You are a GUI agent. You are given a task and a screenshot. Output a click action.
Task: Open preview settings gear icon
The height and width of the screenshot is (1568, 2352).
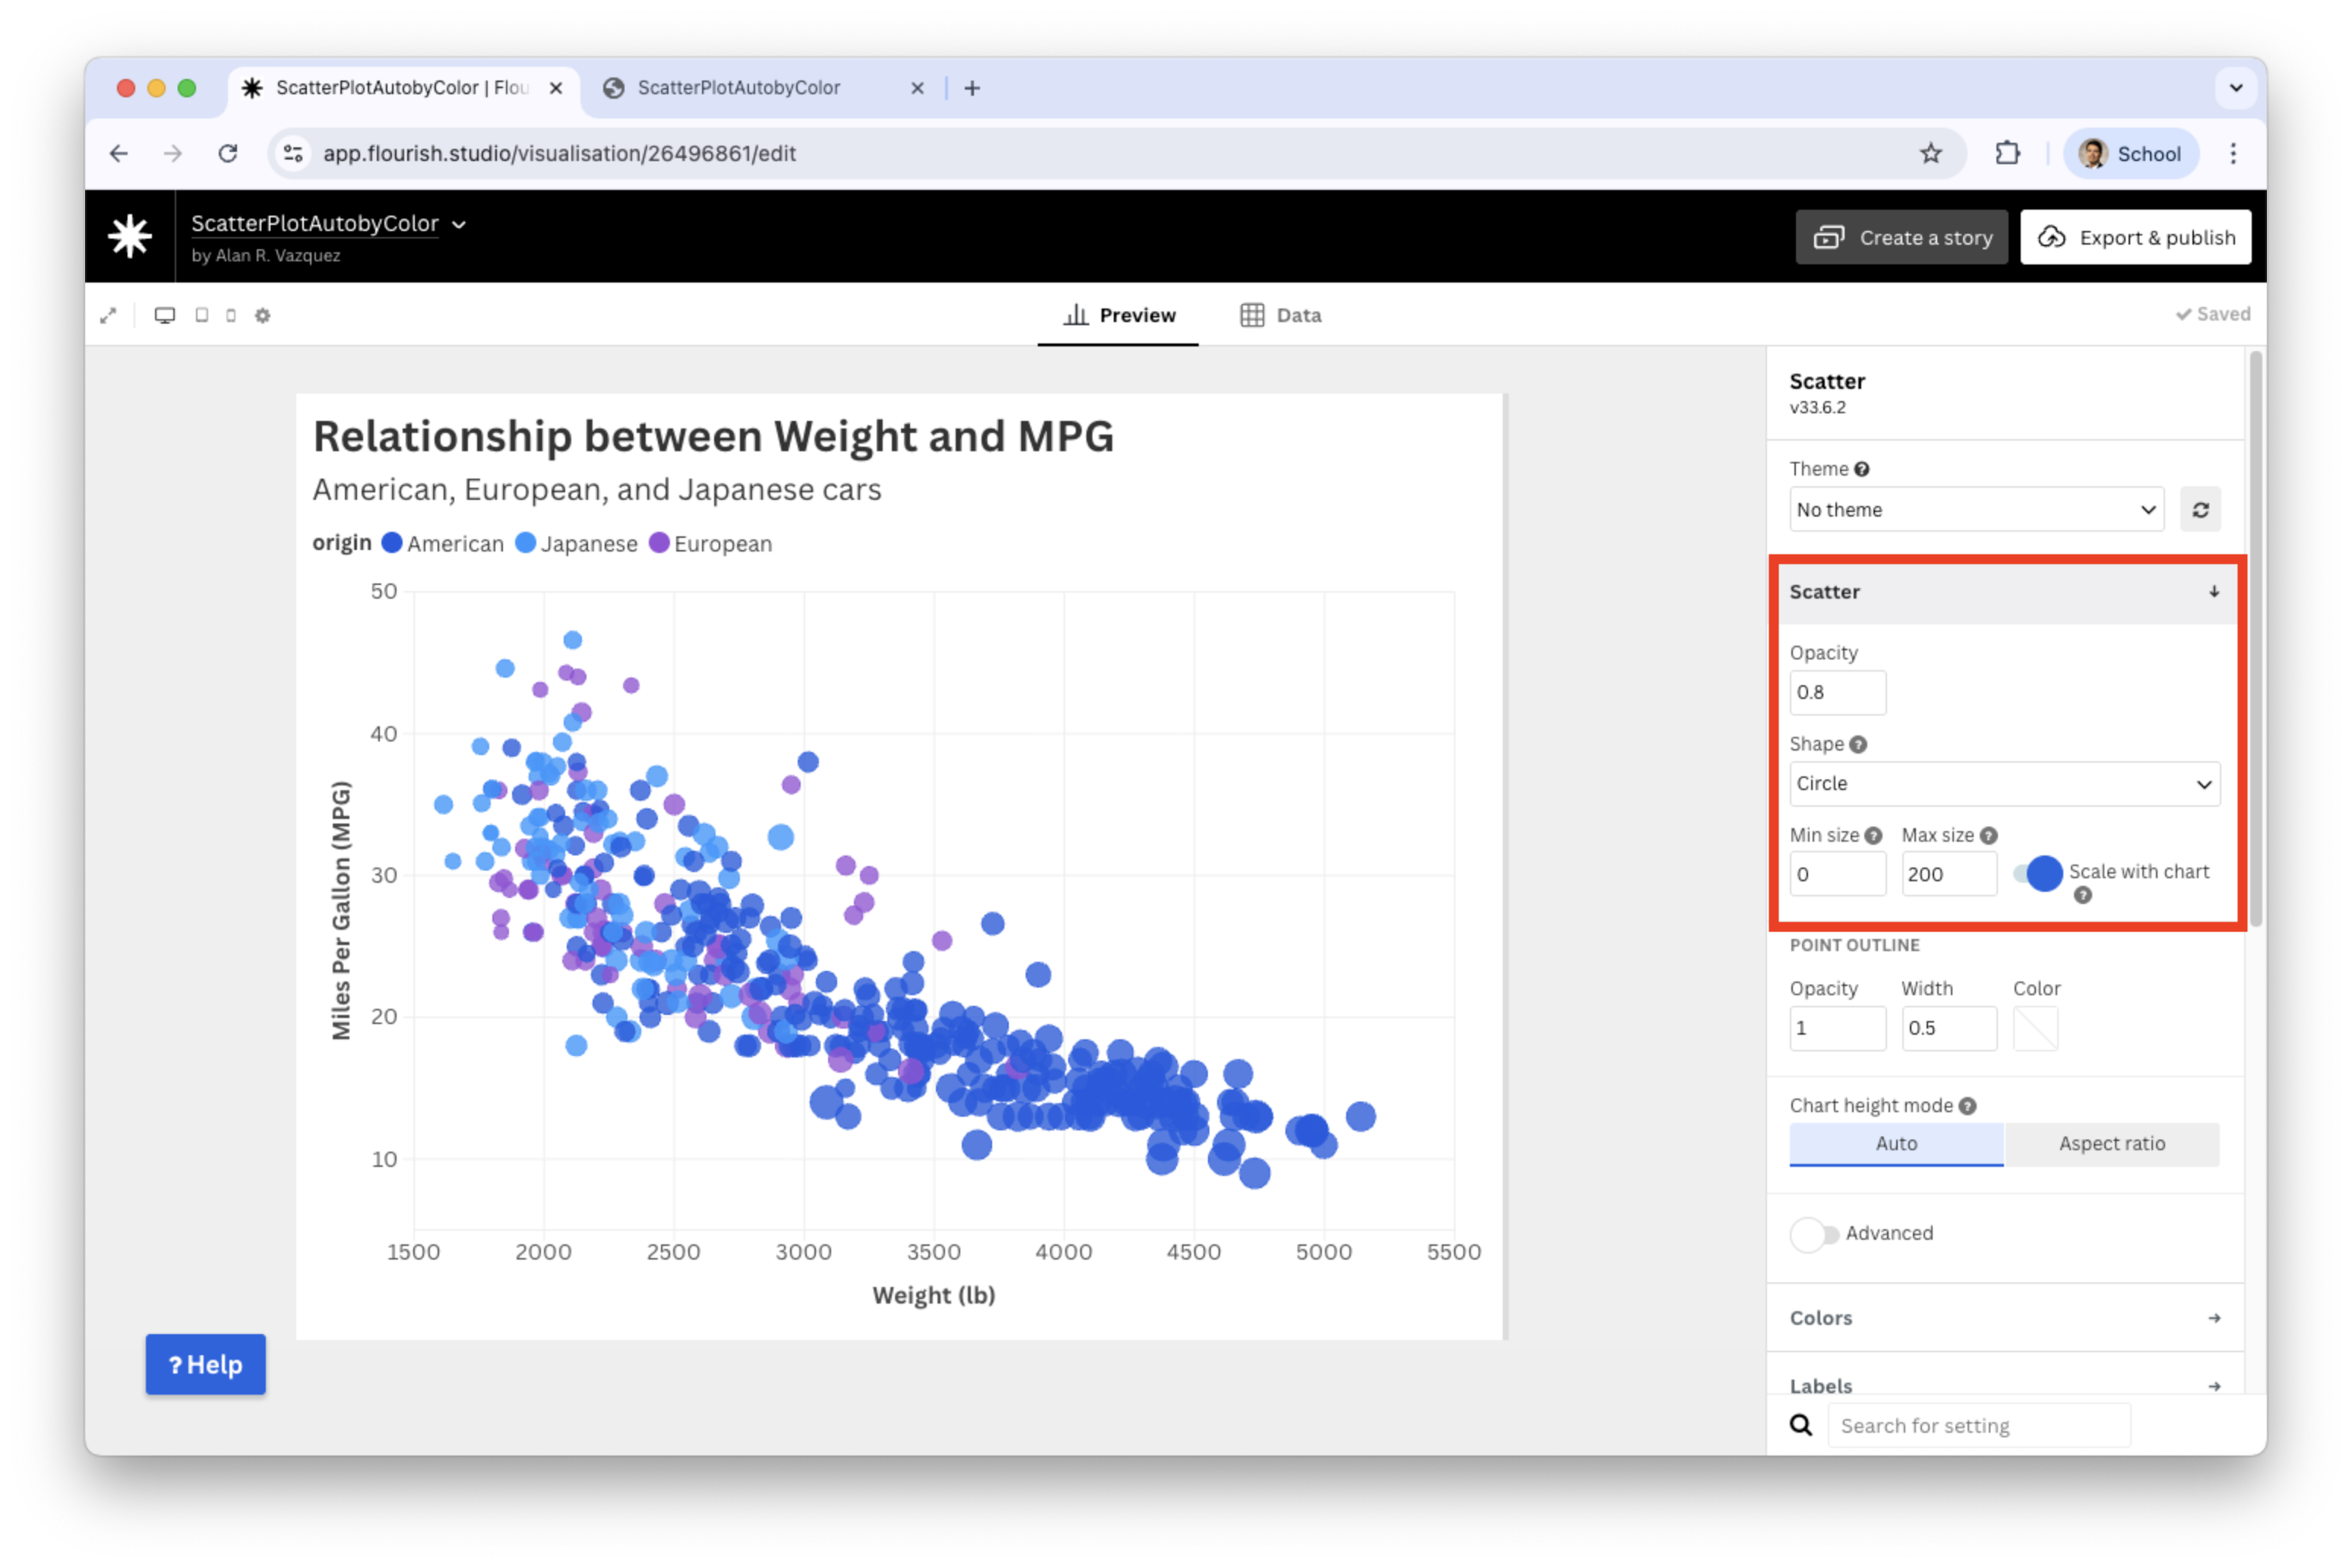coord(263,316)
